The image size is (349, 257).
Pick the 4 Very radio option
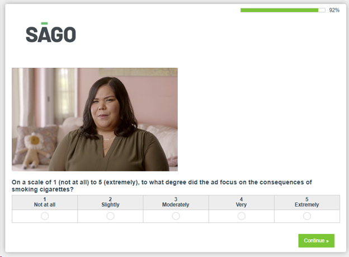[241, 216]
